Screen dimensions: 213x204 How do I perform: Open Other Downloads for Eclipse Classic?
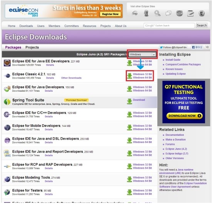[x=71, y=78]
